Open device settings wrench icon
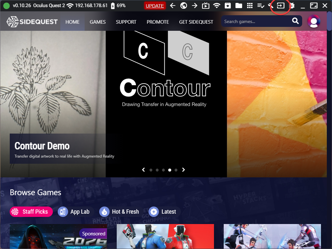 click(x=271, y=6)
